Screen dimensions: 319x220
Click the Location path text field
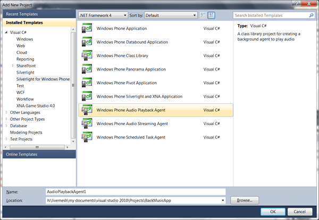point(133,200)
